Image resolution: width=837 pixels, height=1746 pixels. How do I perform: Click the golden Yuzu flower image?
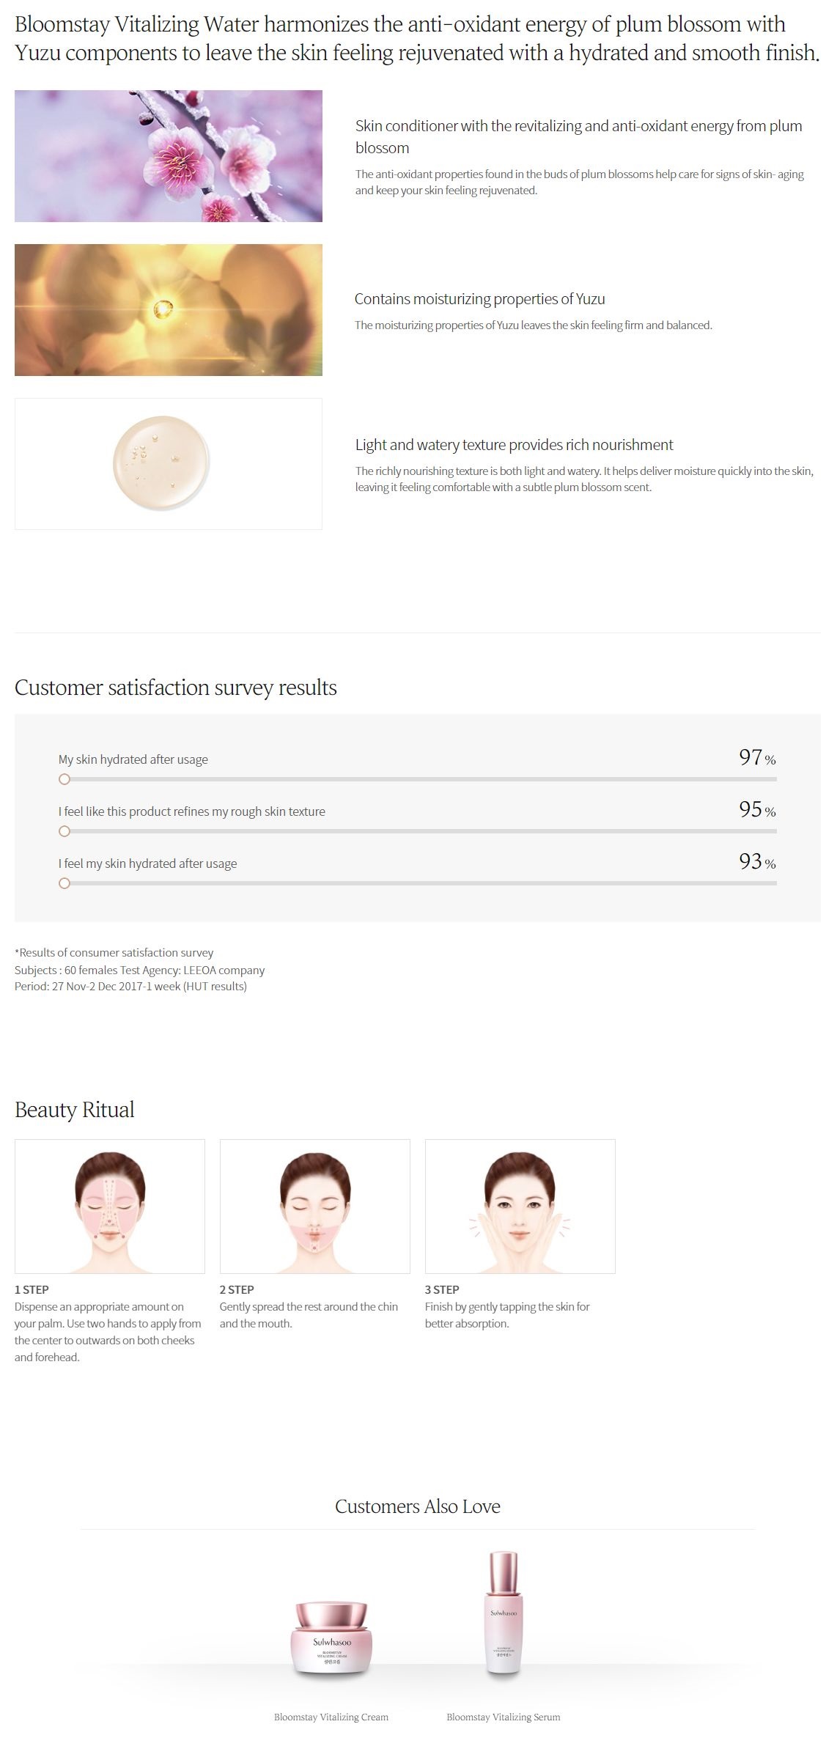(x=169, y=310)
